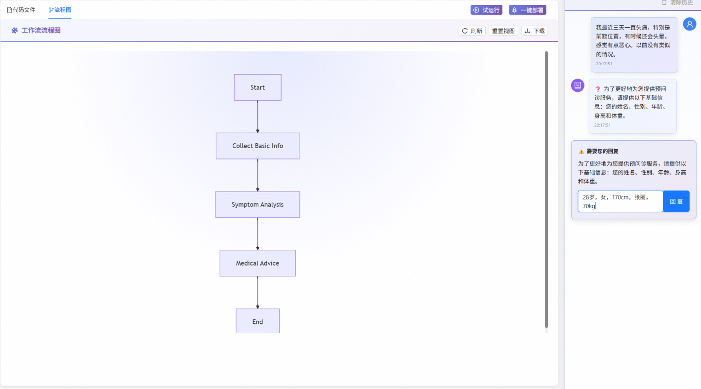This screenshot has width=701, height=389.
Task: Reset the view using 重置视图
Action: coord(503,31)
